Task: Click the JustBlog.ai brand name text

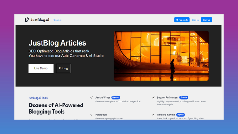Action: click(x=40, y=20)
